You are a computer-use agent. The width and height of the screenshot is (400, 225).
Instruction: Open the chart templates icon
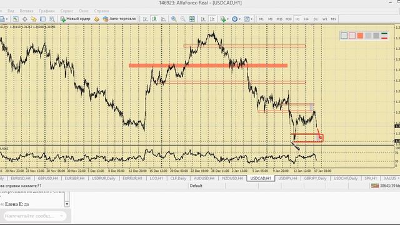(x=246, y=19)
